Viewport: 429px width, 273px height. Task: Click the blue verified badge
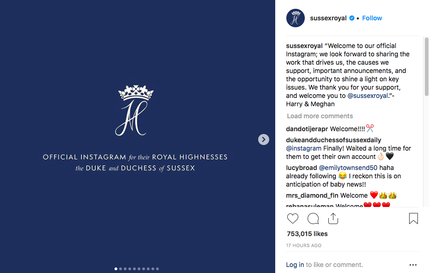[x=352, y=18]
